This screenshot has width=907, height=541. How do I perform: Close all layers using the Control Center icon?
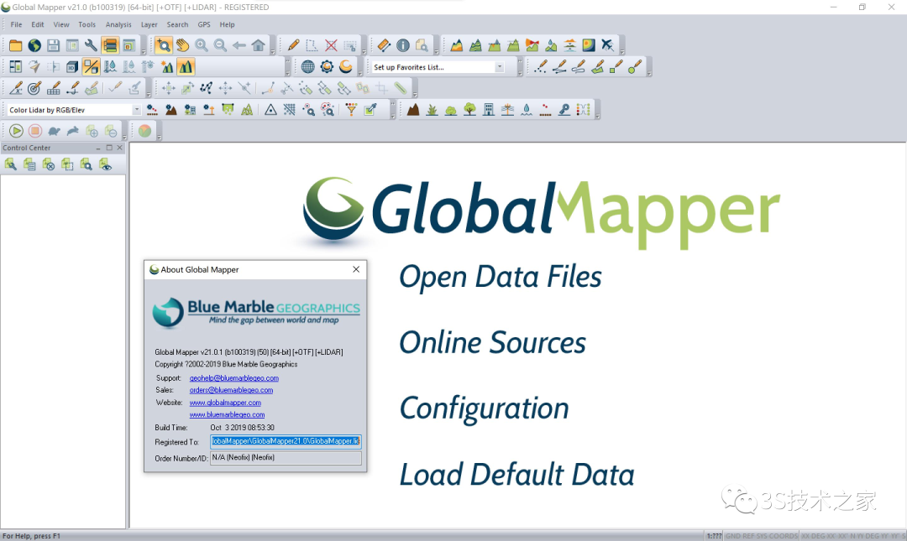49,164
